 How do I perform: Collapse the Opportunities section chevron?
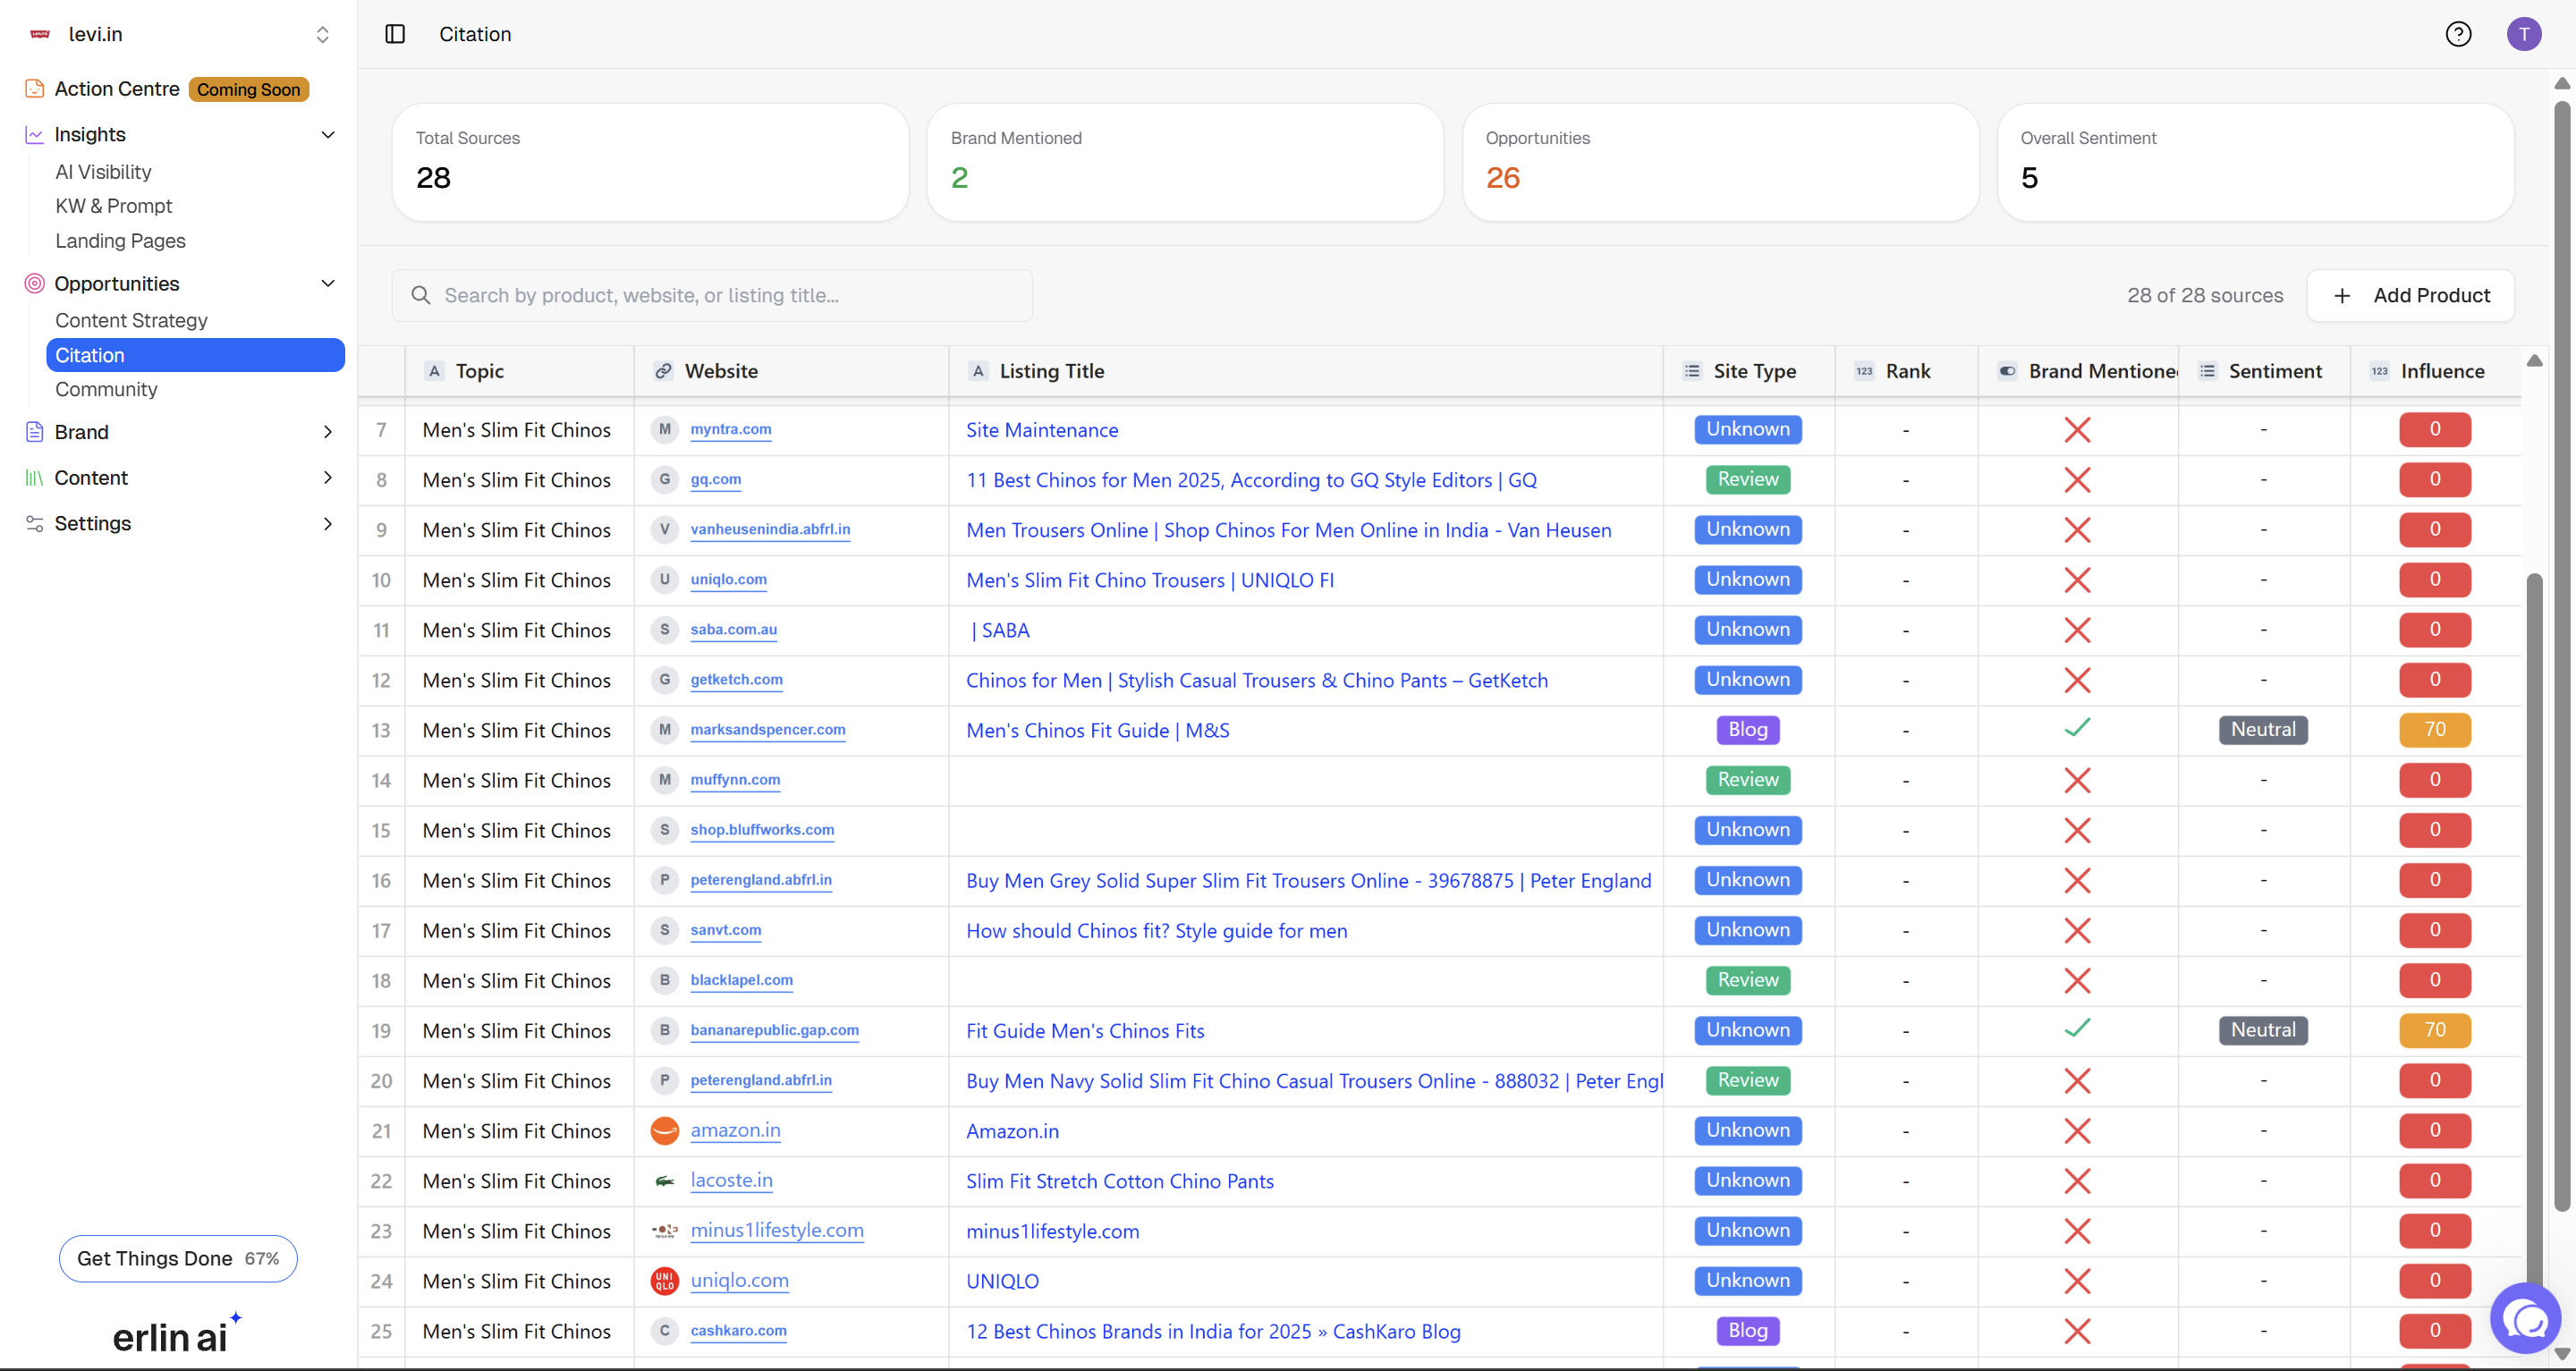pyautogui.click(x=327, y=284)
